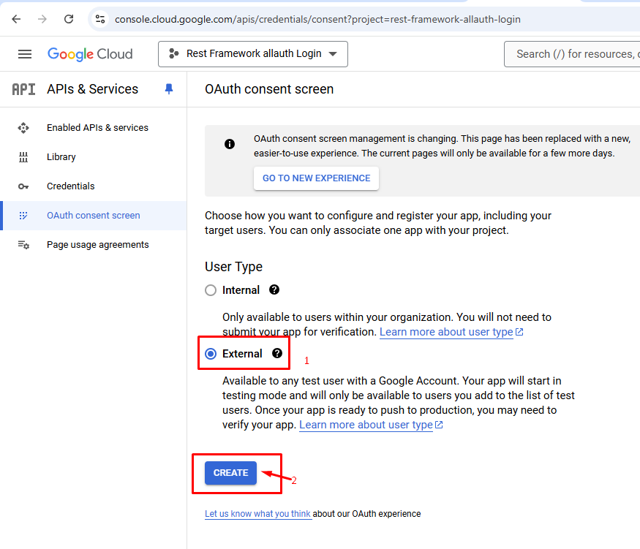The width and height of the screenshot is (640, 549).
Task: Click the pin icon beside APIs & Services
Action: coord(169,88)
